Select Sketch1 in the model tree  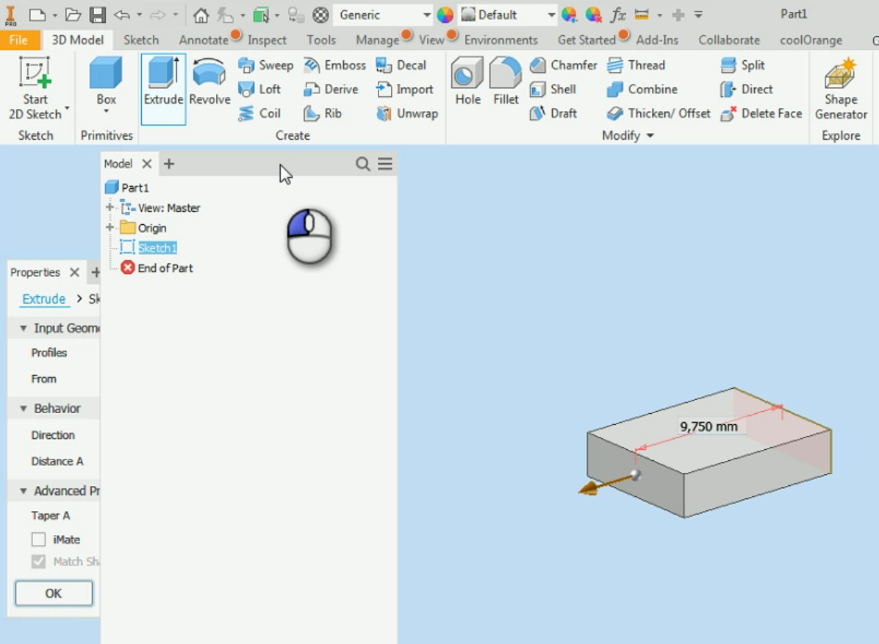click(157, 248)
